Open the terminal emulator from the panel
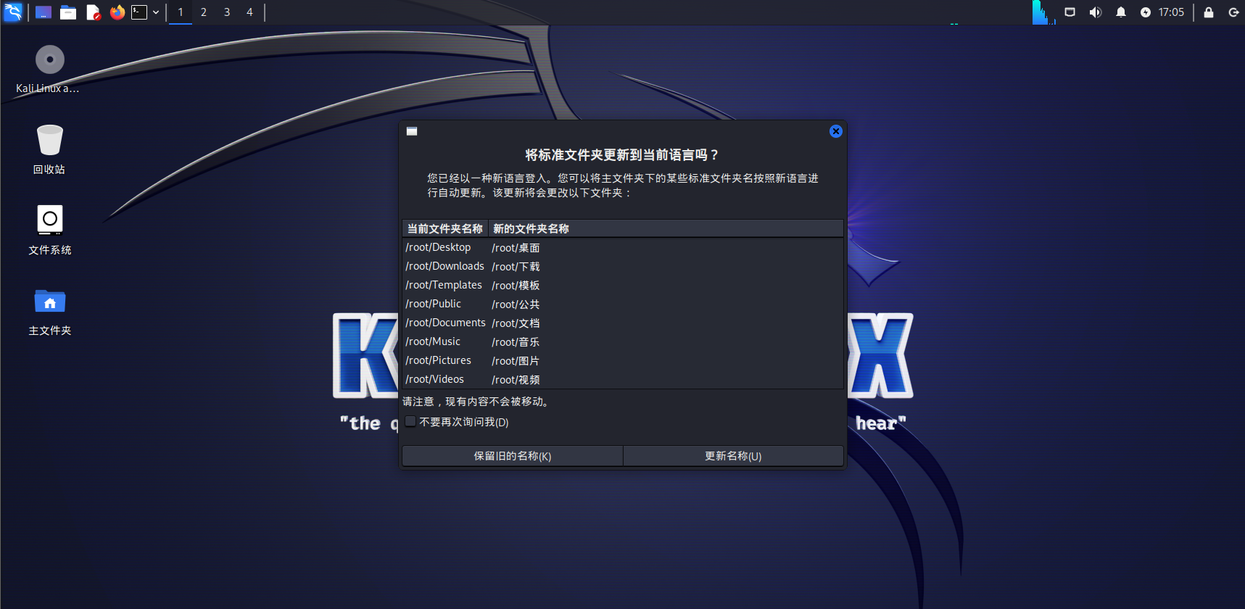The image size is (1245, 609). [139, 12]
